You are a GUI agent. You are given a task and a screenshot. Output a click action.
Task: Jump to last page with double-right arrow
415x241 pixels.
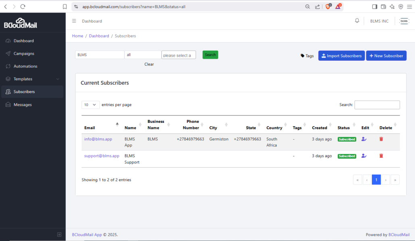[x=395, y=180]
